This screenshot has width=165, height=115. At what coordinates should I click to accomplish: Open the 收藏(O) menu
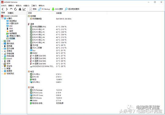tap(26, 5)
